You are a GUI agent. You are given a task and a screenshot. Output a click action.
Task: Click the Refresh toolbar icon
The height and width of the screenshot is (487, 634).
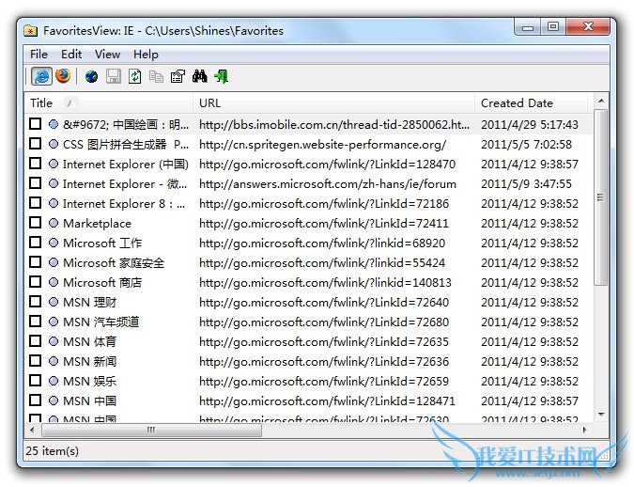pyautogui.click(x=134, y=76)
